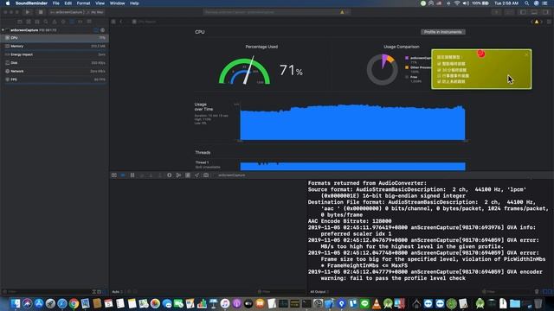Toggle the debug area panel visibility
The width and height of the screenshot is (554, 311).
coord(534,12)
